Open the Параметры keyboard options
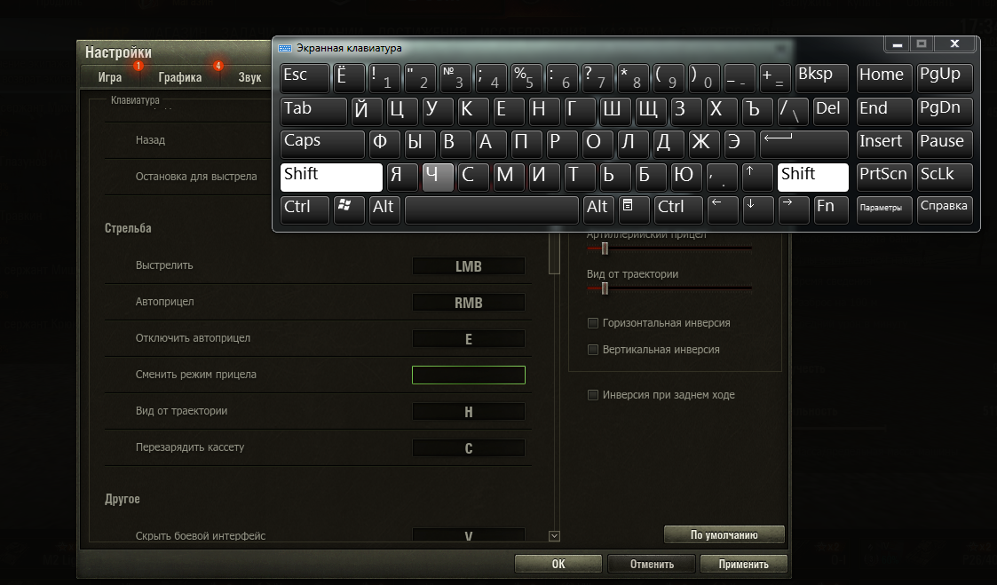Screen dimensions: 997x585 click(884, 208)
